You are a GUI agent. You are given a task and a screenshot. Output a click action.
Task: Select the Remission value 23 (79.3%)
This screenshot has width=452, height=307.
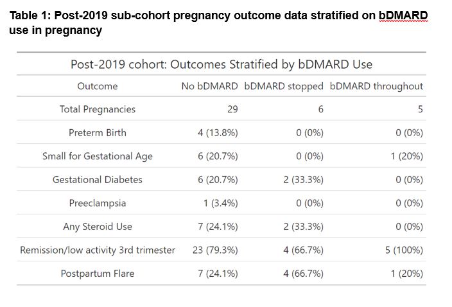[x=215, y=250]
